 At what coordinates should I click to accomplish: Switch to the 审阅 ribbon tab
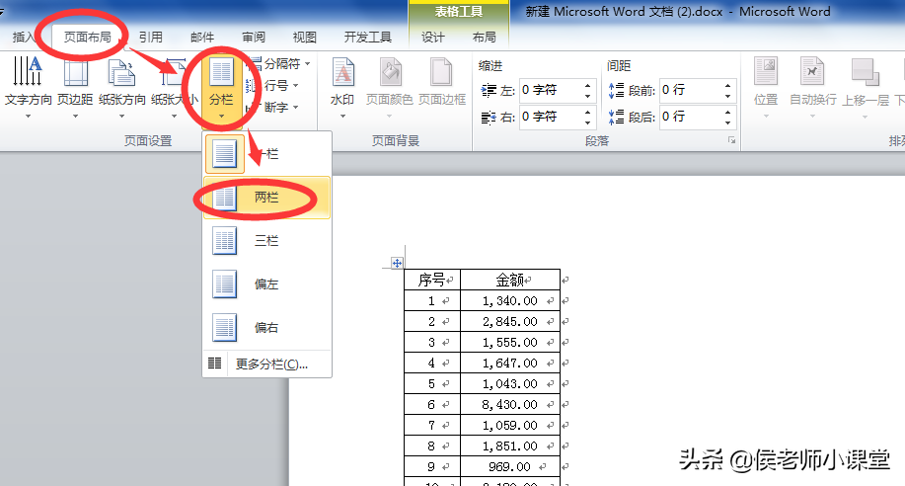tap(254, 38)
